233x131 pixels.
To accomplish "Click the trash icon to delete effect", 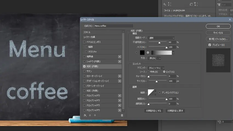I will 122,115.
